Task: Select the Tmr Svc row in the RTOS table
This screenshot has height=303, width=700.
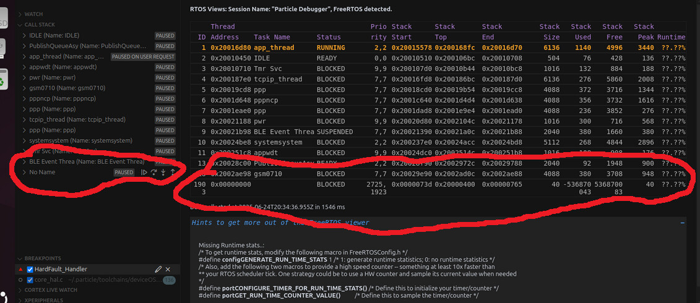Action: [x=438, y=69]
